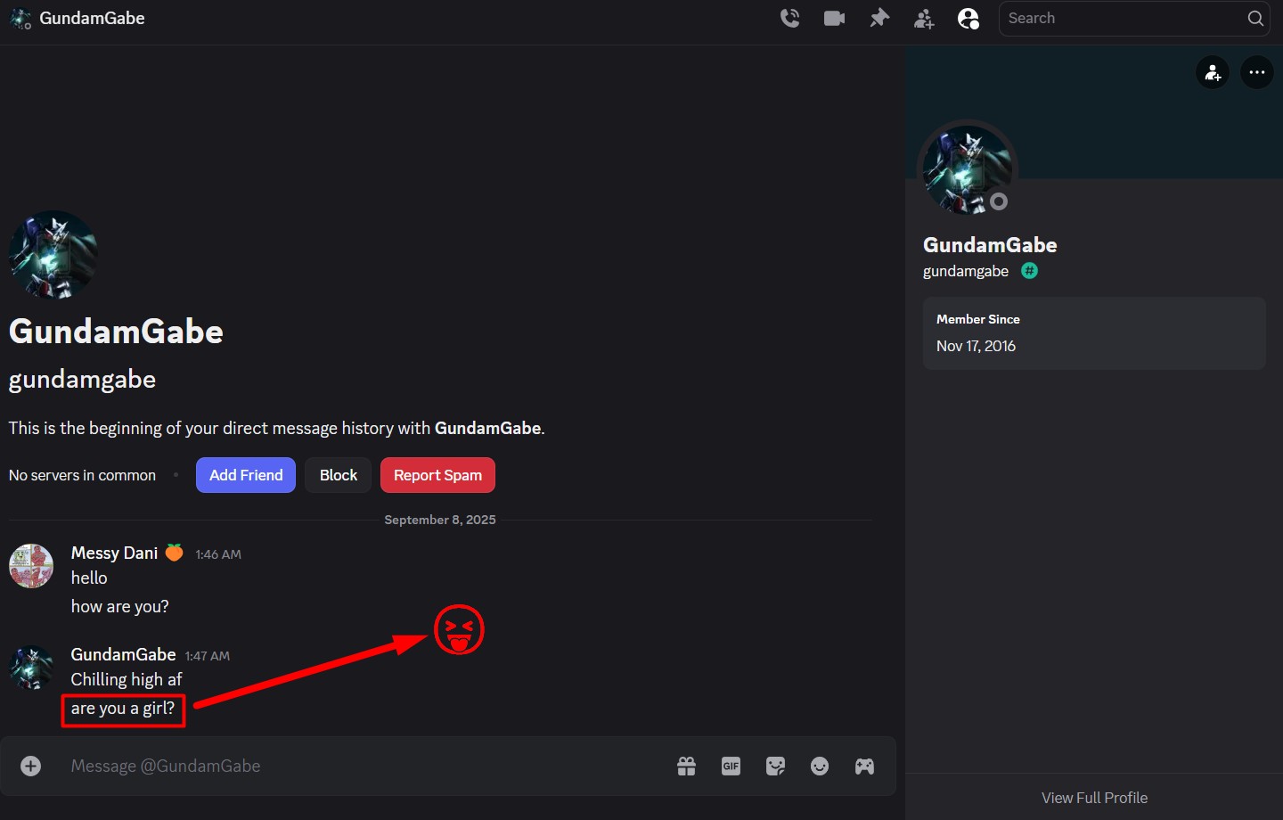The image size is (1283, 820).
Task: Click Report Spam
Action: pyautogui.click(x=437, y=475)
